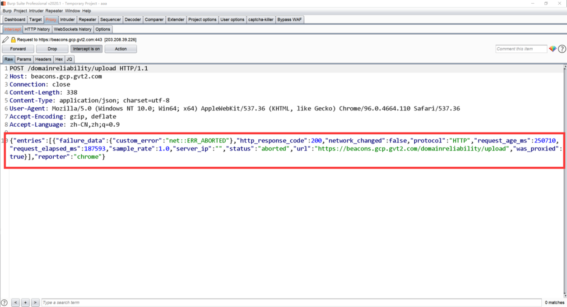Switch to the JQ view tab
Screen dimensions: 567x307
coord(69,59)
